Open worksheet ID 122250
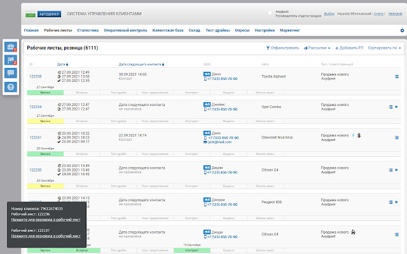This screenshot has width=407, height=254. tap(36, 170)
